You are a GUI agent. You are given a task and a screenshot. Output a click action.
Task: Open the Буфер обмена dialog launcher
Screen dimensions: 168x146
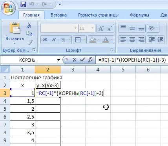click(x=34, y=50)
